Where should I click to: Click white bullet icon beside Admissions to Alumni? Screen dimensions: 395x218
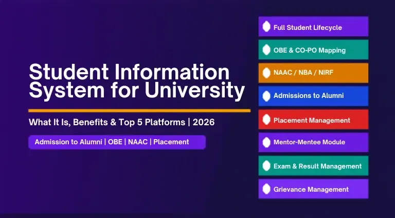[x=266, y=96]
